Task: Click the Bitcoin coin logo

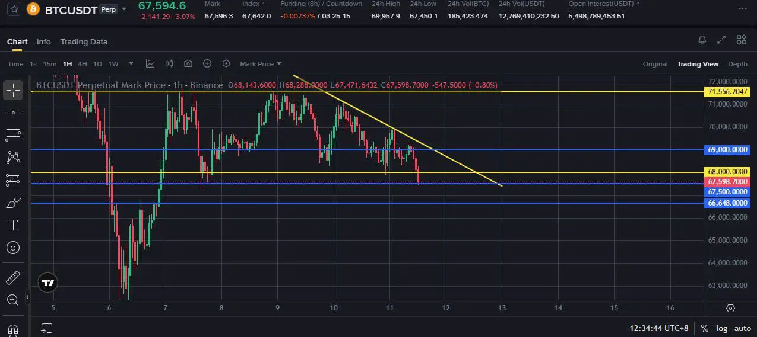Action: [33, 9]
